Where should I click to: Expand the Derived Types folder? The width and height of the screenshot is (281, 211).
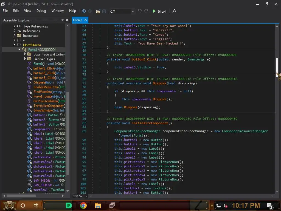coord(25,59)
